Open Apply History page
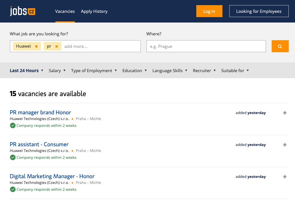This screenshot has width=295, height=201. click(94, 11)
